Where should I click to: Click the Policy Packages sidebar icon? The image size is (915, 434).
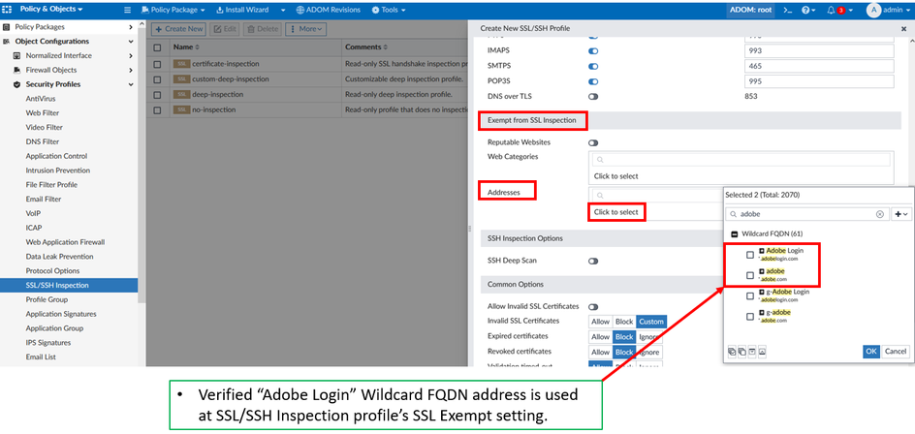(x=8, y=27)
